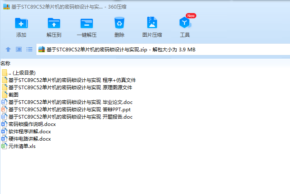Click the folder icon of 程序+仿真文件
290x194 pixels.
[x=4, y=80]
